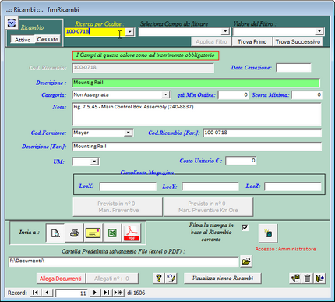Click the Man. Preventive Km Ore button
This screenshot has height=302, width=335.
point(208,207)
